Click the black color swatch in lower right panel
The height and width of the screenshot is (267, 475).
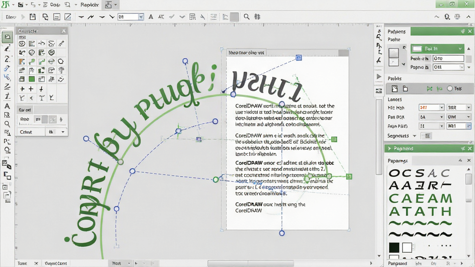point(394,248)
